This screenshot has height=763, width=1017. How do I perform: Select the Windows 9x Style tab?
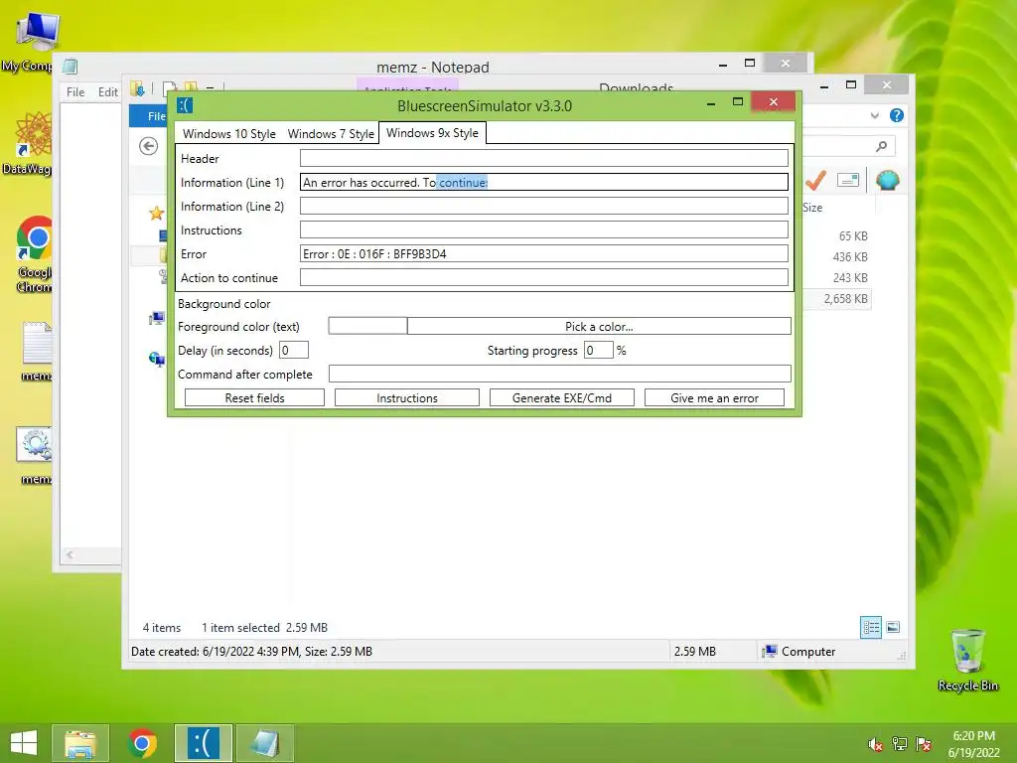(432, 132)
